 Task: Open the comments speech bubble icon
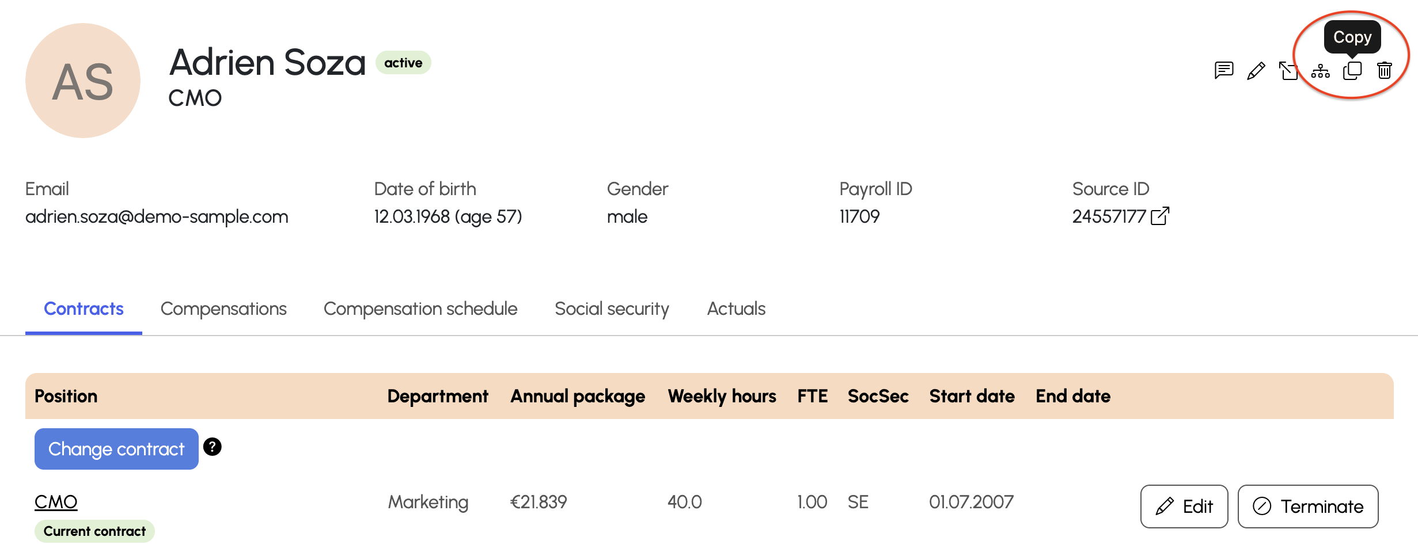pos(1223,70)
